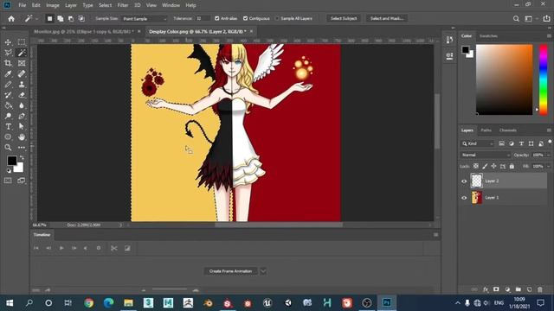Select the Move tool
The image size is (554, 311).
[x=8, y=42]
